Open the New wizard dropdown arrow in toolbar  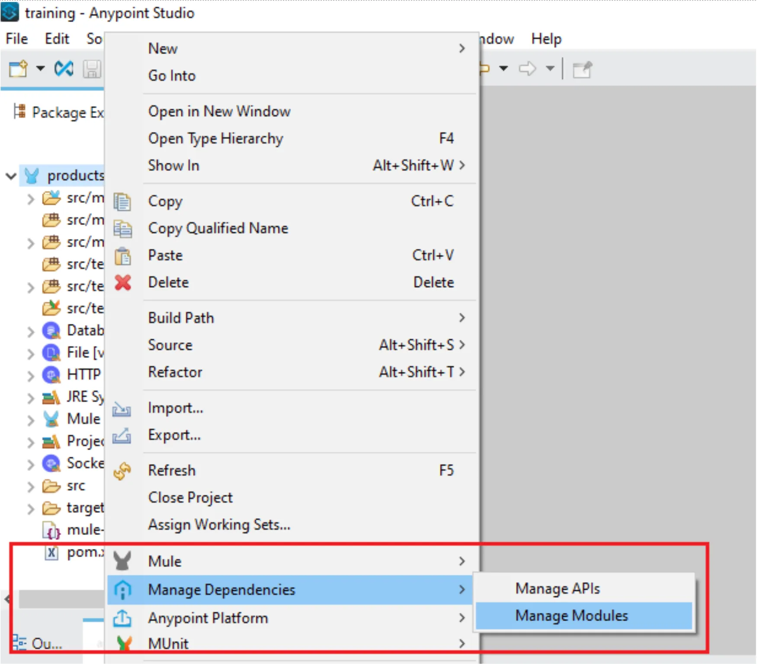click(40, 68)
